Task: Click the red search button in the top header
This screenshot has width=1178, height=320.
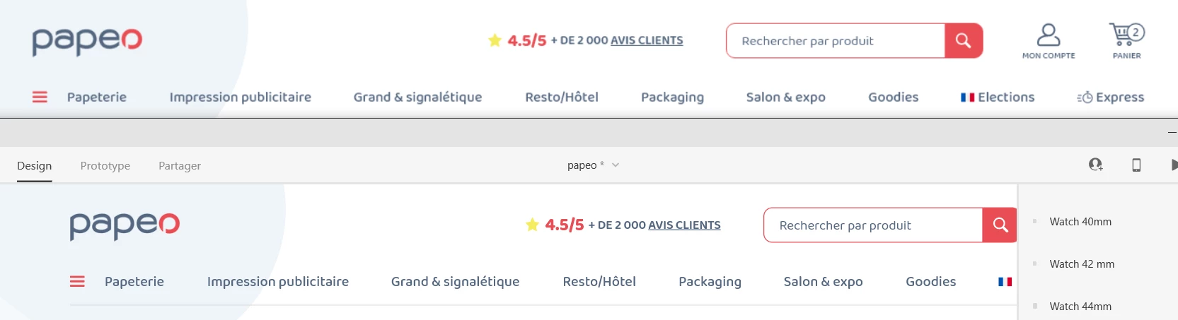Action: [x=964, y=41]
